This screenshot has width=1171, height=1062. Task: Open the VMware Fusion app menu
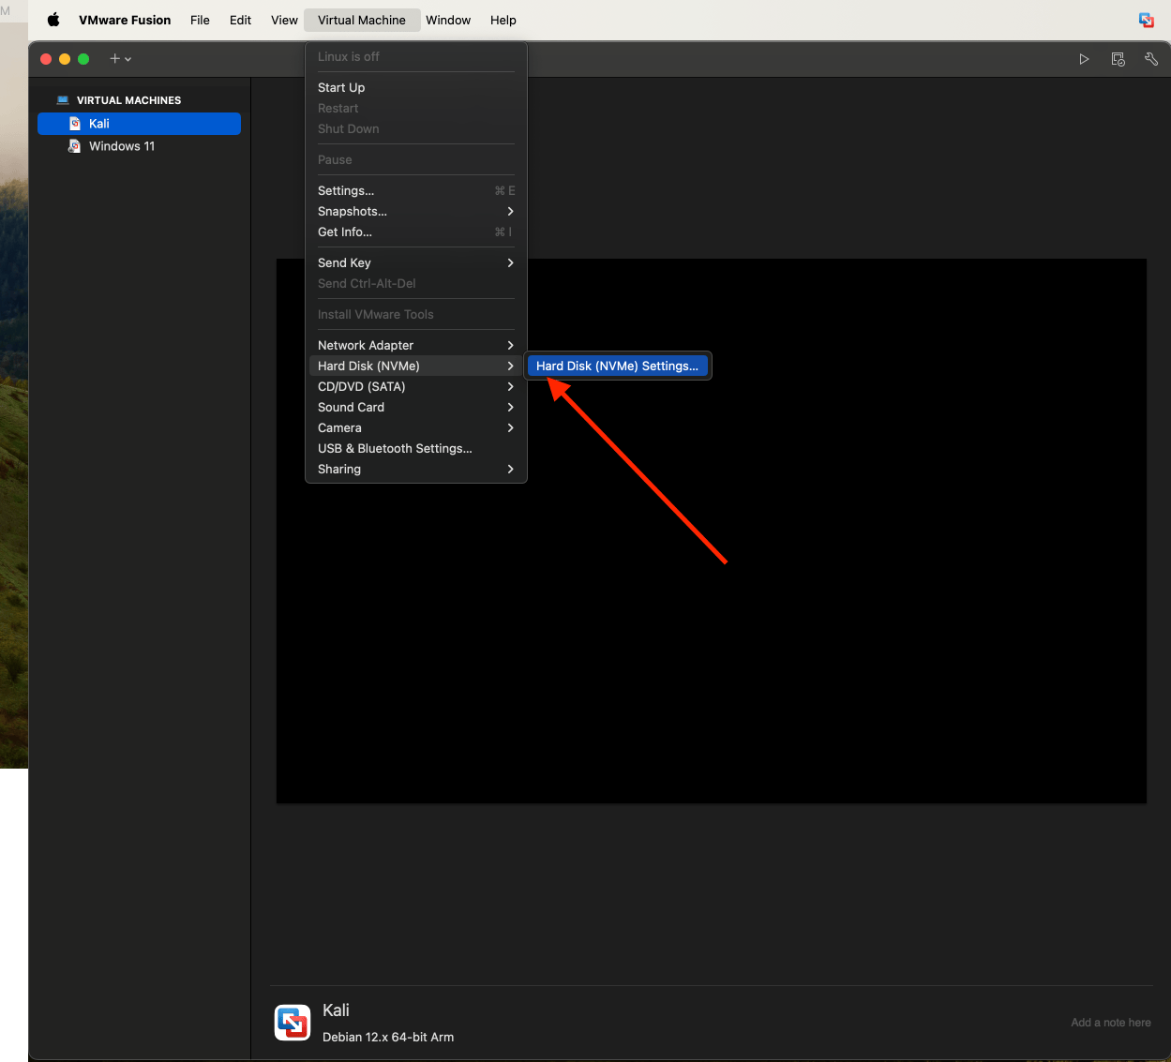[x=125, y=20]
